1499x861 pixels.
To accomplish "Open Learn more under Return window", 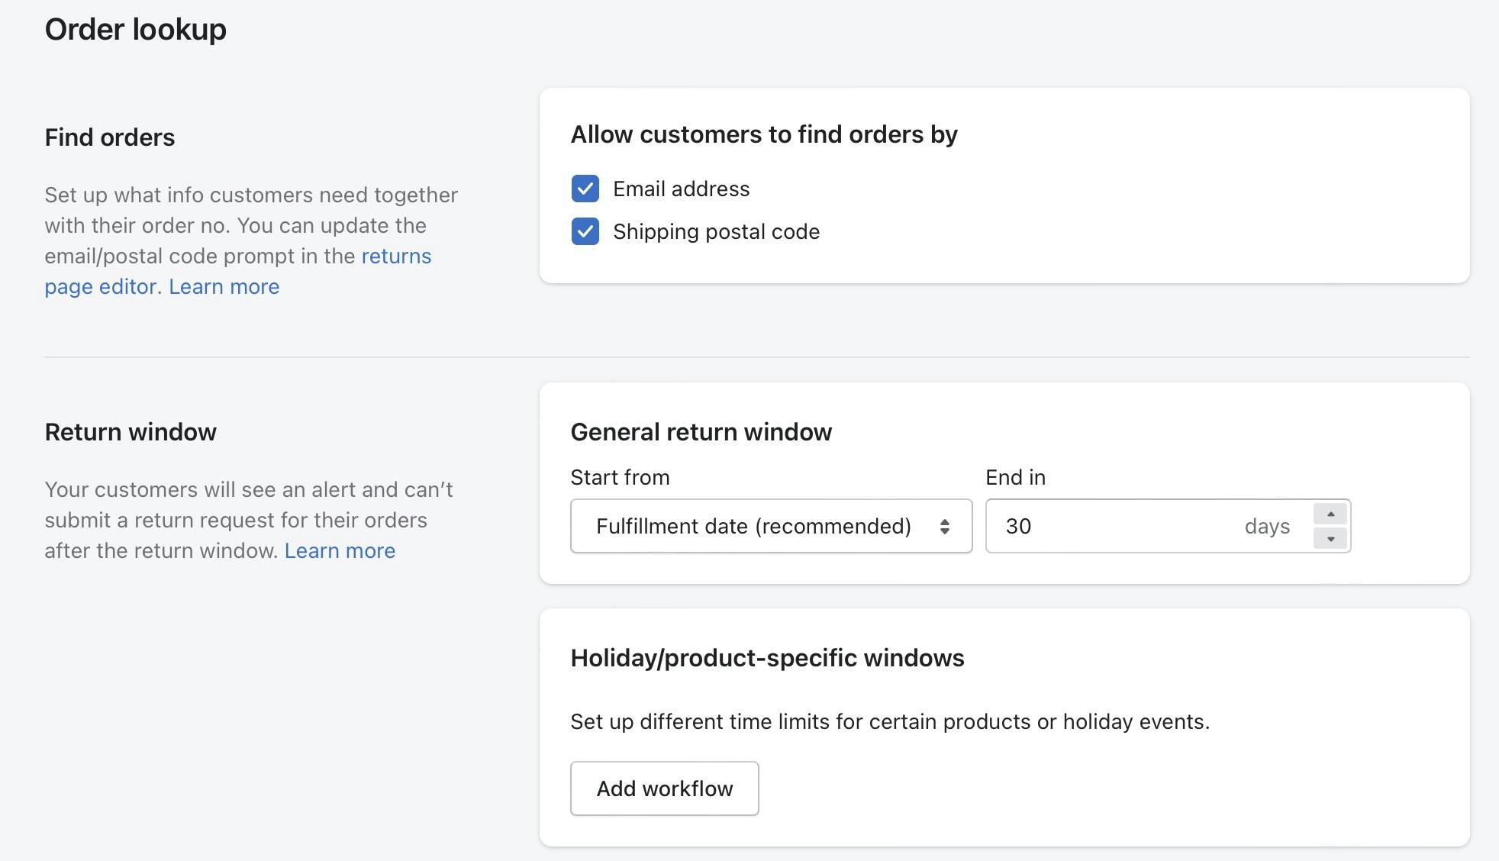I will pos(340,551).
